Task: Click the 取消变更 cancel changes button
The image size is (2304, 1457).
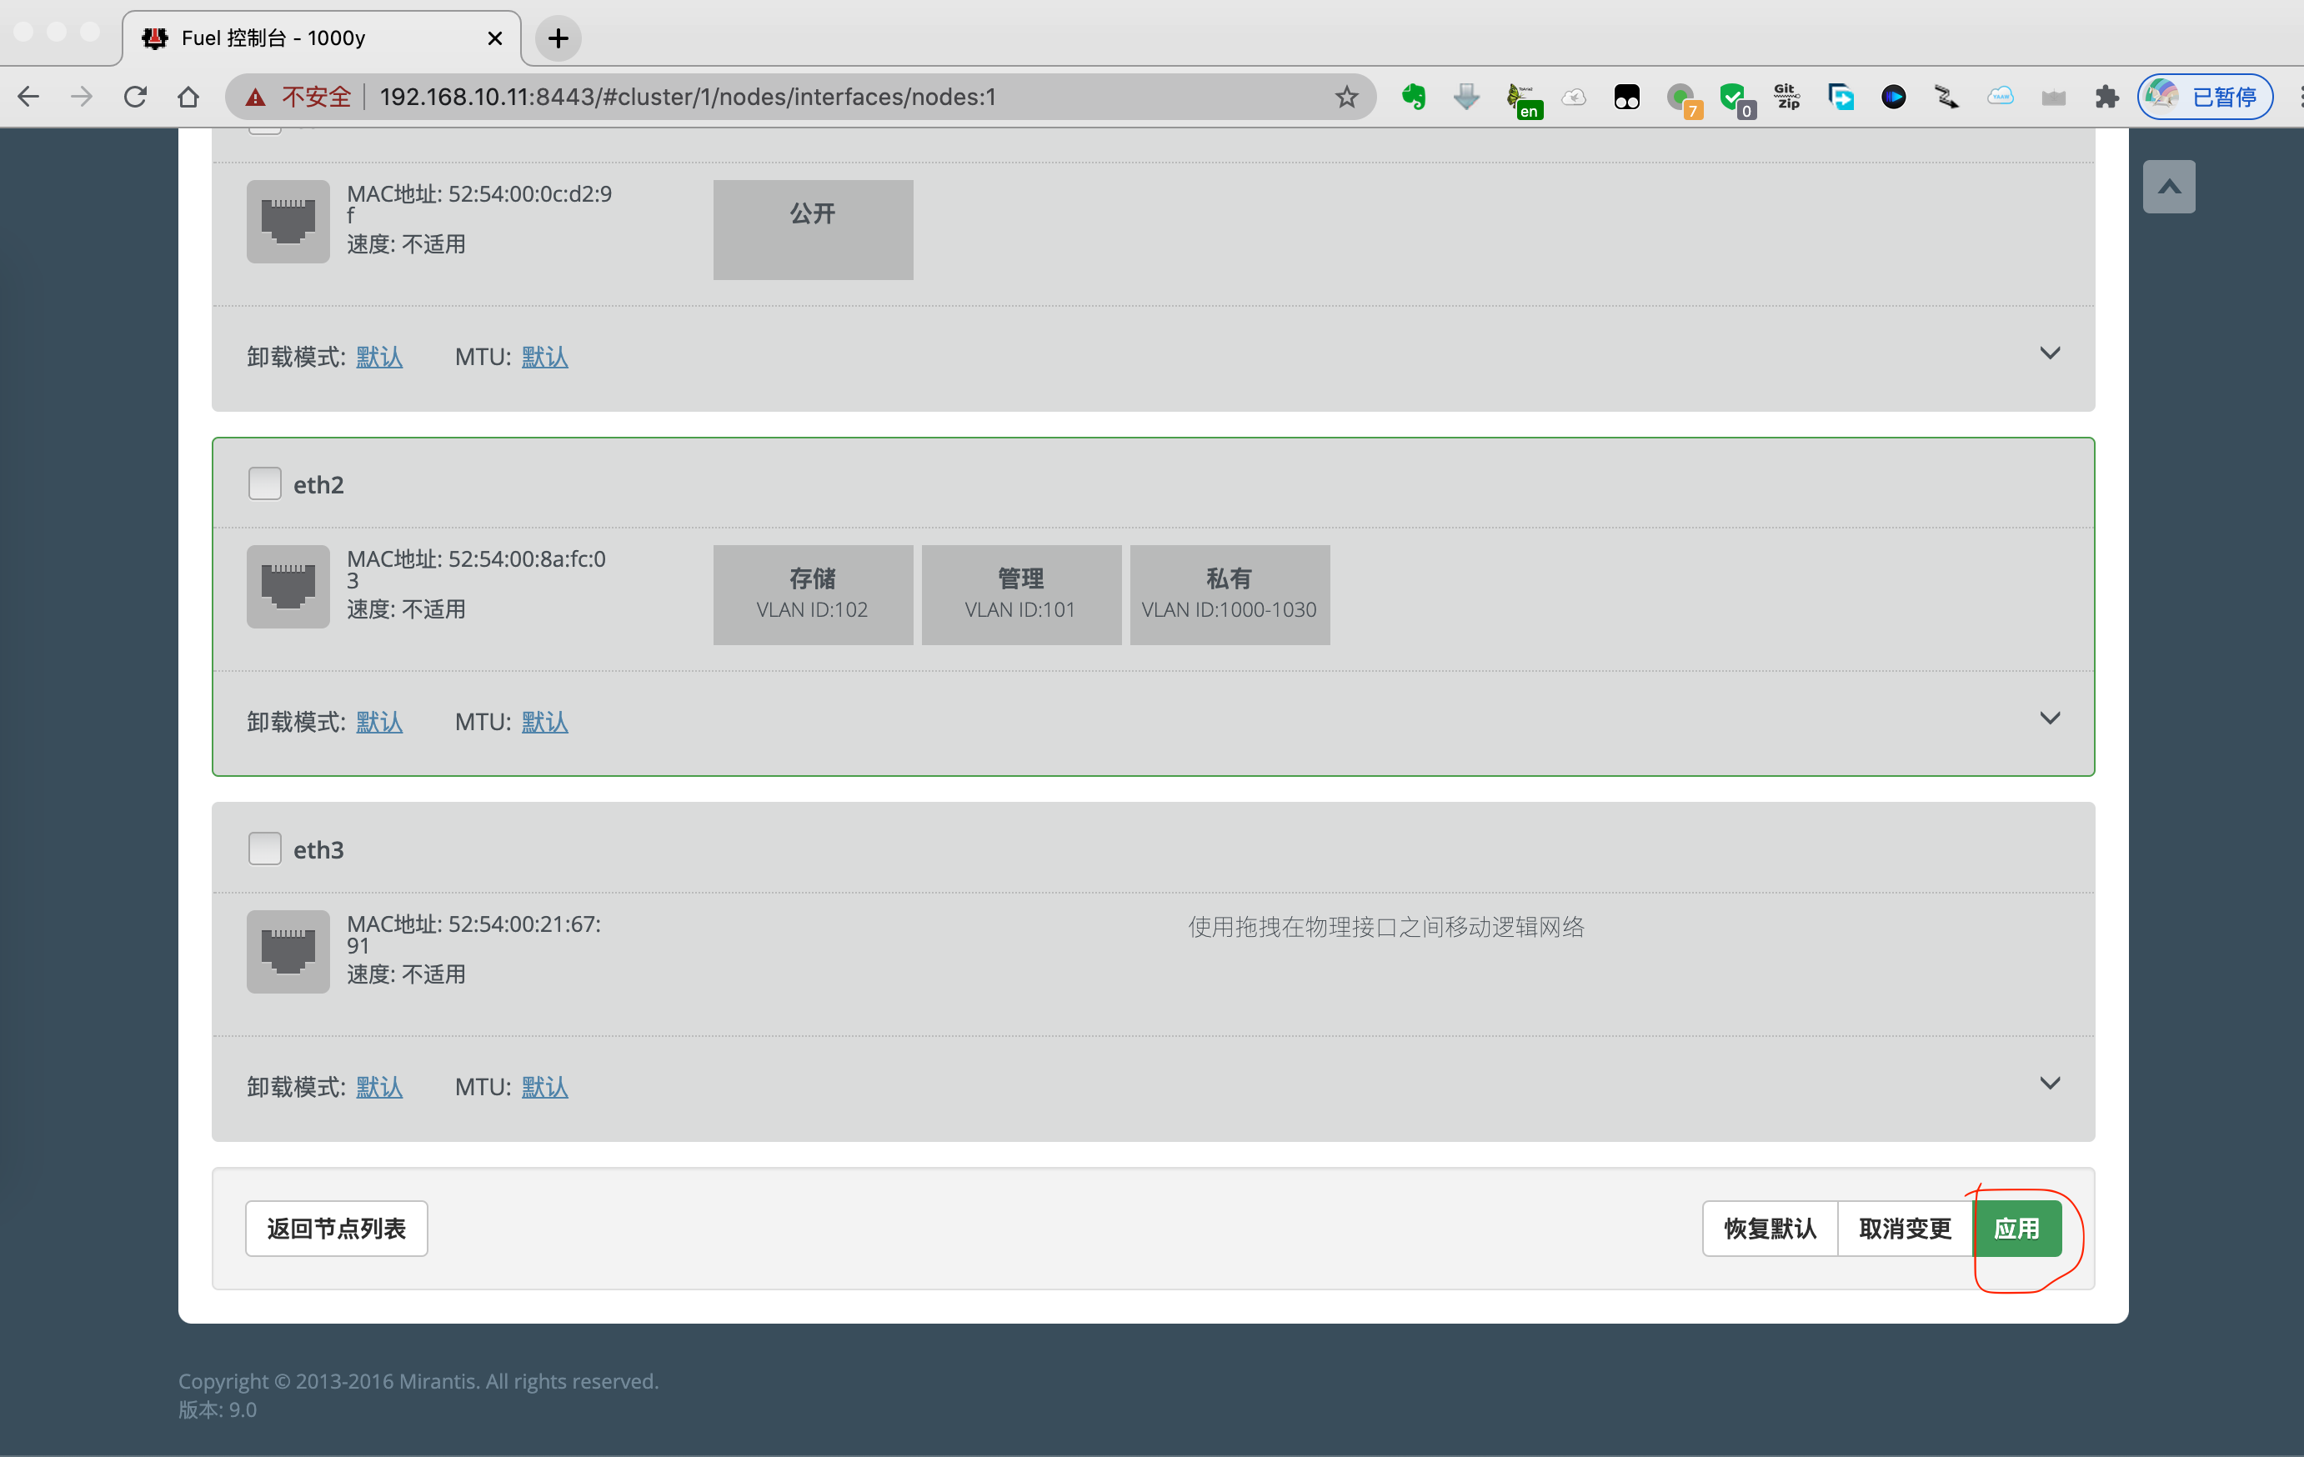Action: point(1905,1229)
